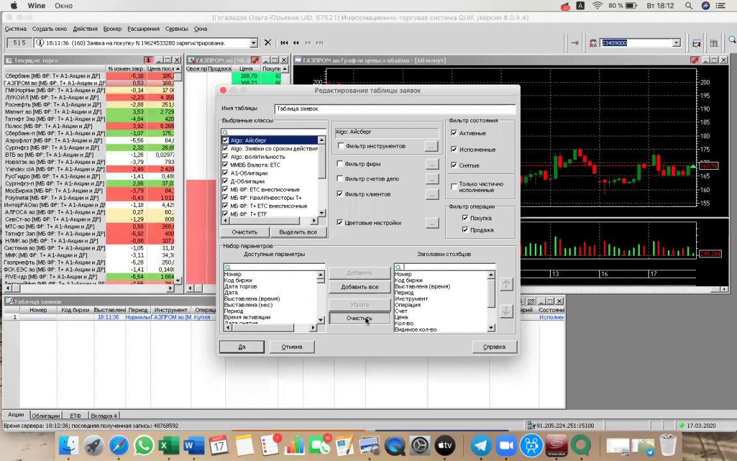Click the table icon of Таблица заявок window
The image size is (737, 461).
click(x=9, y=302)
